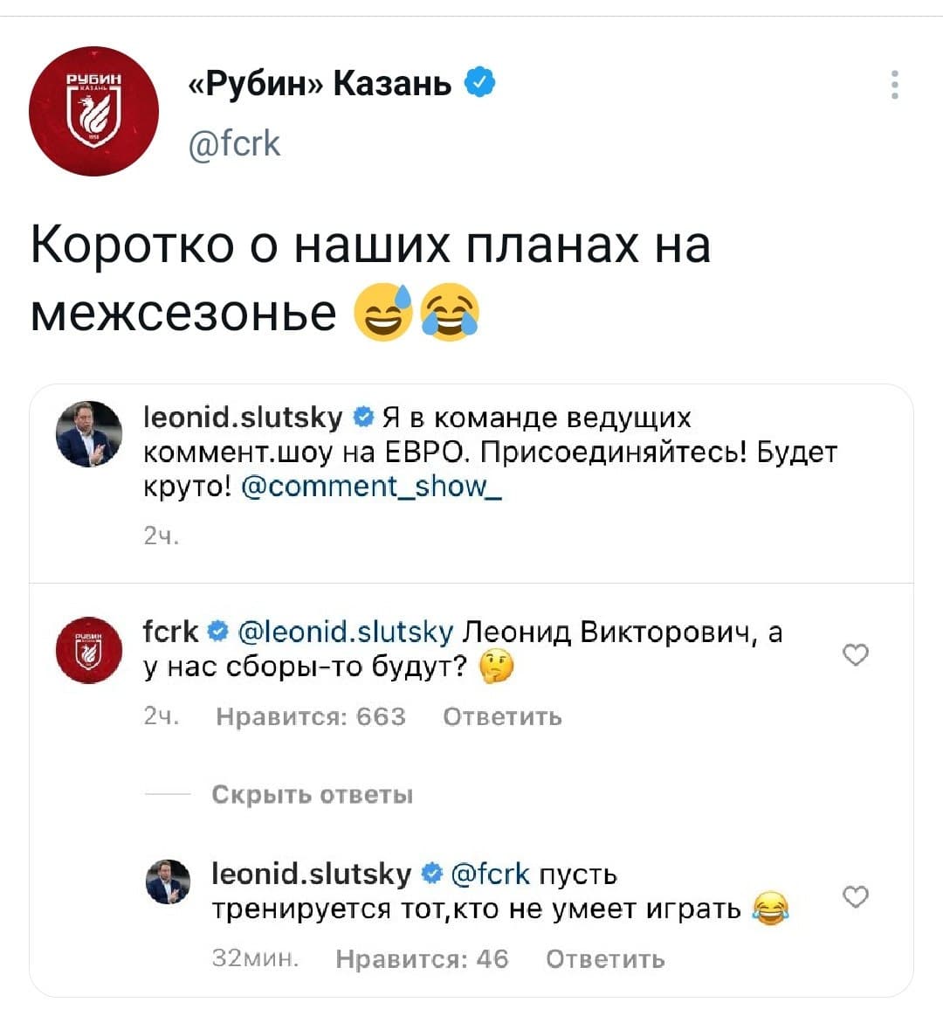This screenshot has width=943, height=1016.
Task: Click the @fcrk mention in Slutsky's reply
Action: 490,874
